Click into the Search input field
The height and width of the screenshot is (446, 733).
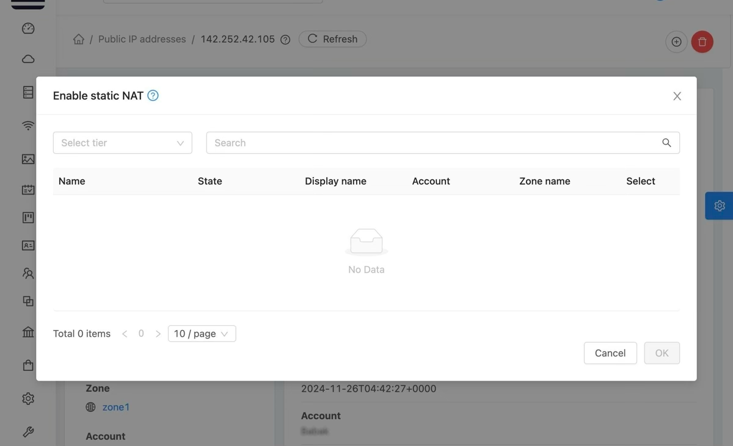point(434,143)
